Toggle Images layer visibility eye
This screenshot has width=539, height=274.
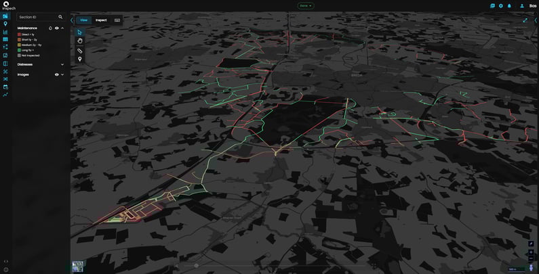click(x=56, y=74)
